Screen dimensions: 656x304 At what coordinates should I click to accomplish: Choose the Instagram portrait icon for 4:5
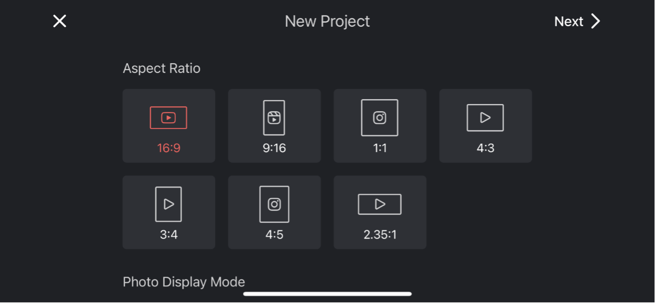(274, 204)
